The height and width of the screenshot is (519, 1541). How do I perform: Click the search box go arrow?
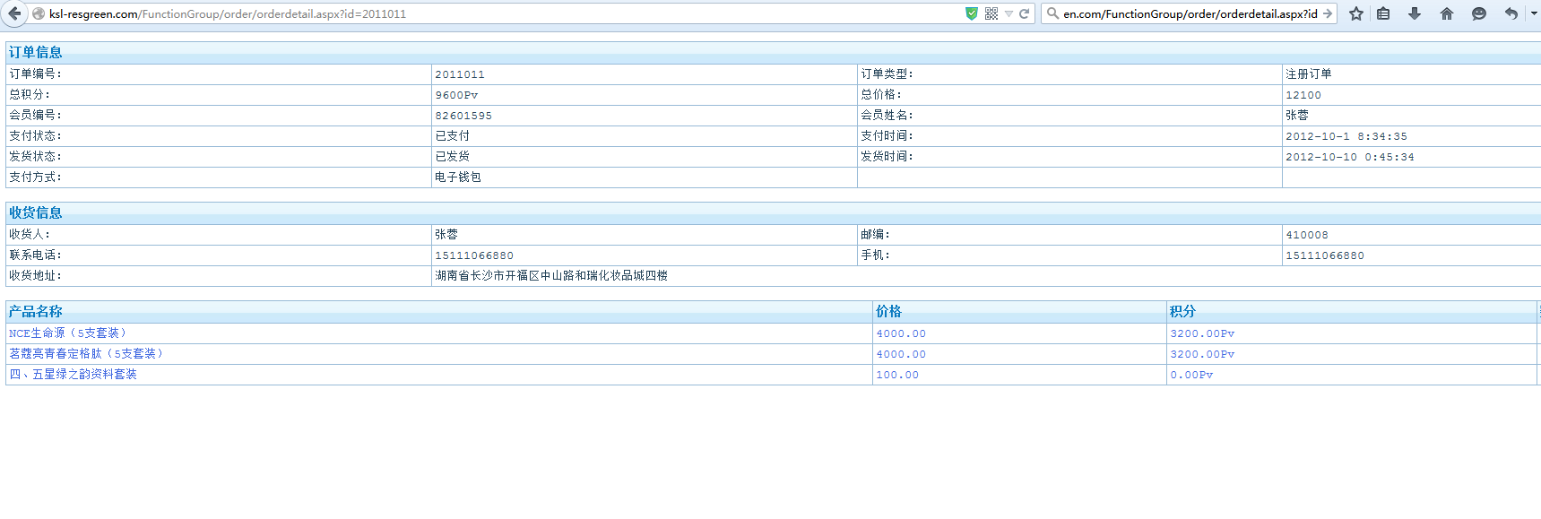1328,13
